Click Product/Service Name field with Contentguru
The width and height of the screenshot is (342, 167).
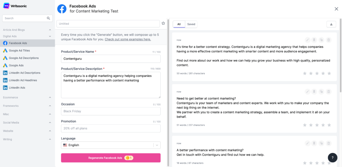[x=111, y=59]
